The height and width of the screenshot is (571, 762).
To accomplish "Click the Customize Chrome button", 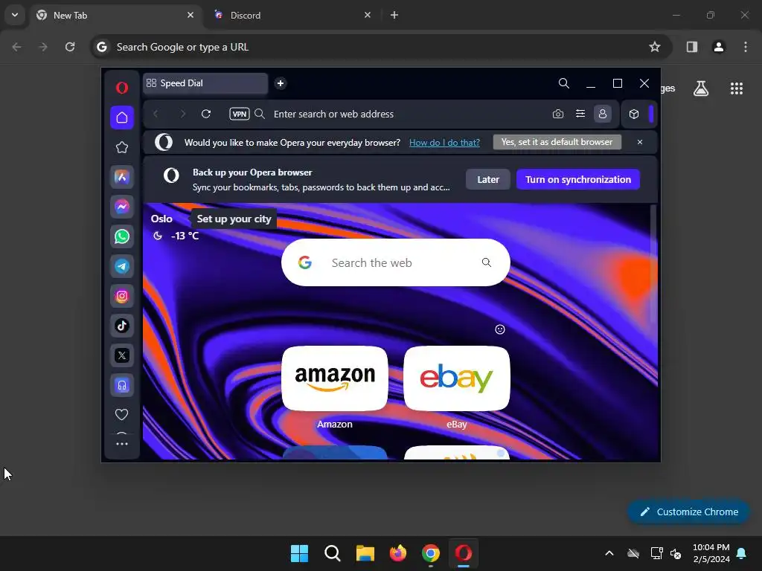I will coord(688,512).
